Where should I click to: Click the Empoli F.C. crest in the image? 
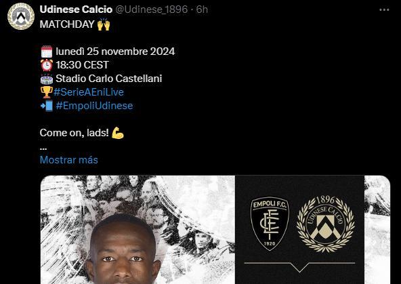(270, 224)
